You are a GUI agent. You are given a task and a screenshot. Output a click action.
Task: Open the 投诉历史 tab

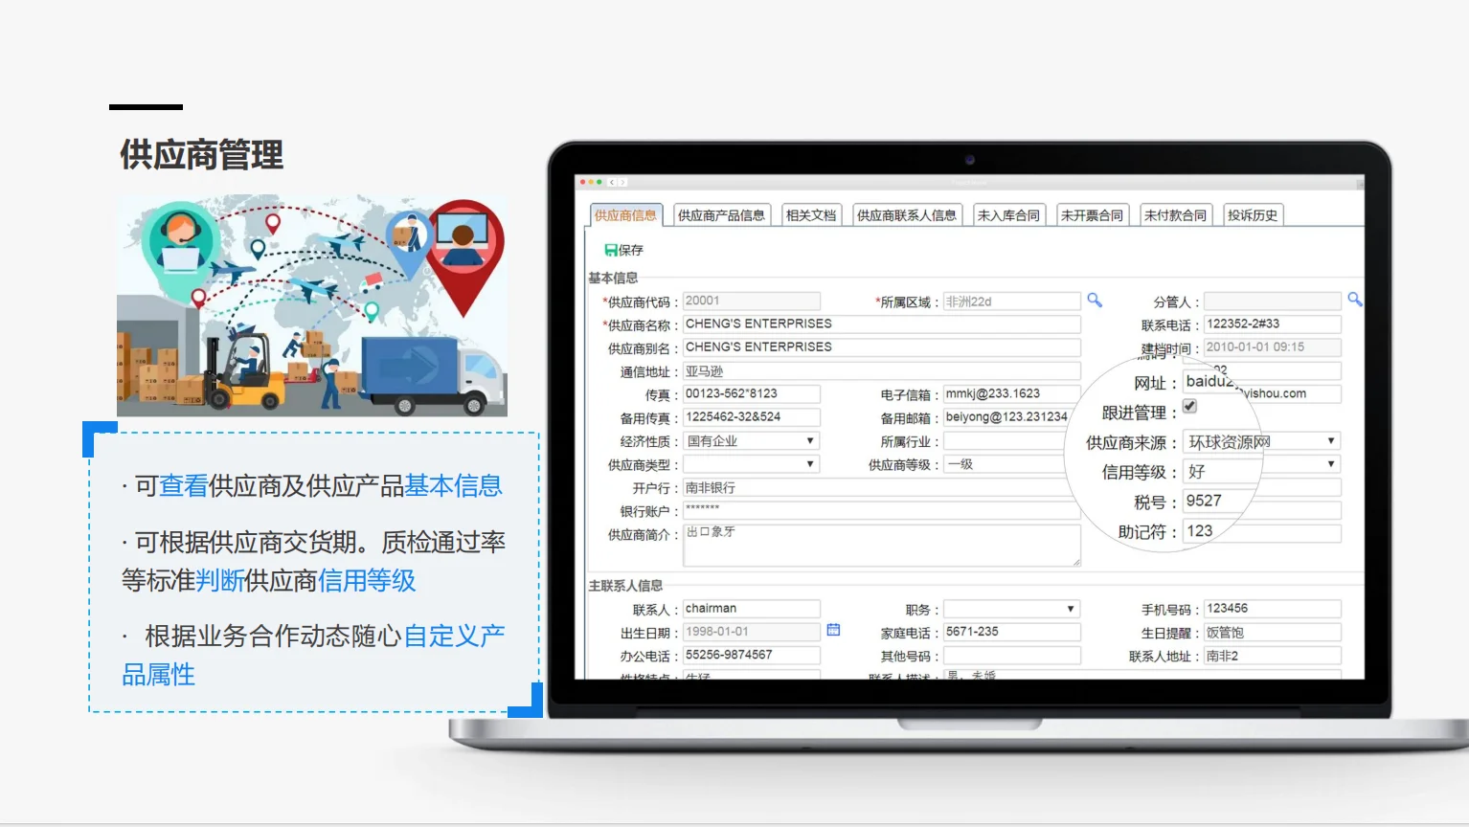point(1253,214)
